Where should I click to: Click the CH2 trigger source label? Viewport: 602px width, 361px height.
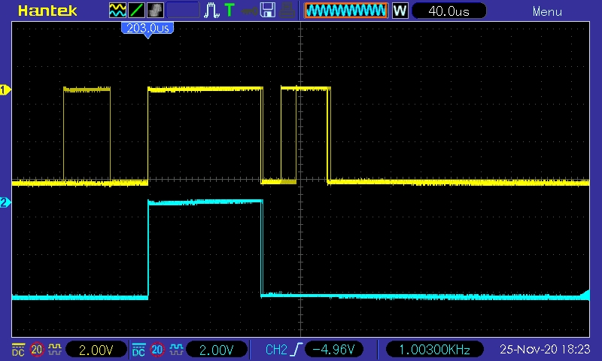click(x=276, y=350)
